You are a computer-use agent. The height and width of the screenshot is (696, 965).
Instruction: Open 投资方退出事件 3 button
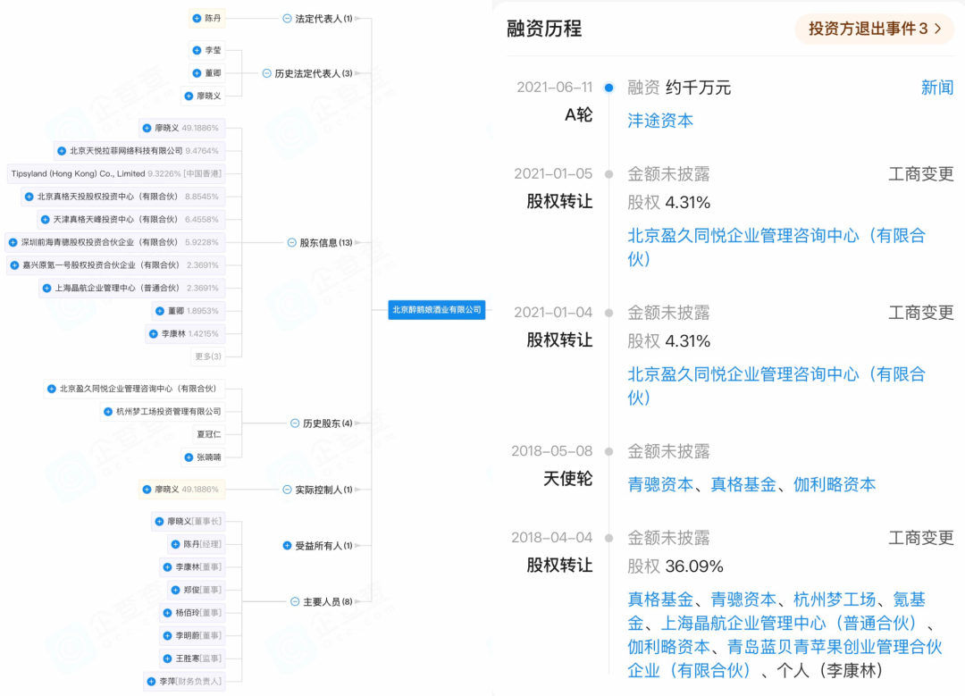tap(874, 29)
